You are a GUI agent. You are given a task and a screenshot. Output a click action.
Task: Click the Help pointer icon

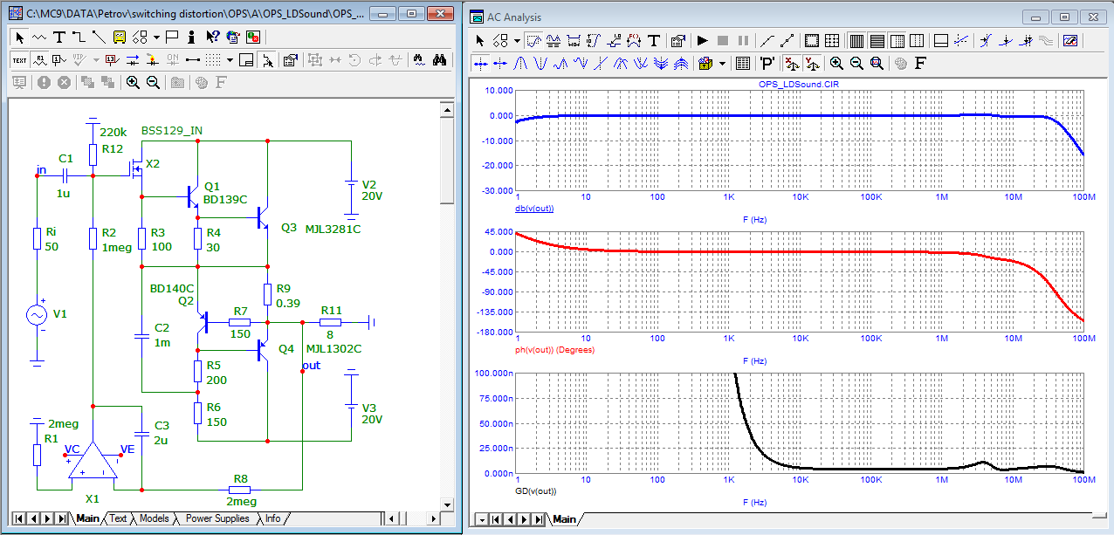click(212, 37)
